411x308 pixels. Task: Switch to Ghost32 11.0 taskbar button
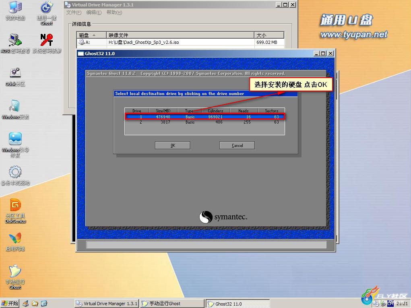(x=238, y=304)
